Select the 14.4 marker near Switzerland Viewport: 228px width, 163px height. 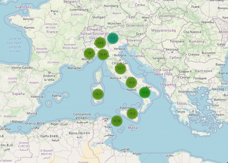tap(100, 43)
